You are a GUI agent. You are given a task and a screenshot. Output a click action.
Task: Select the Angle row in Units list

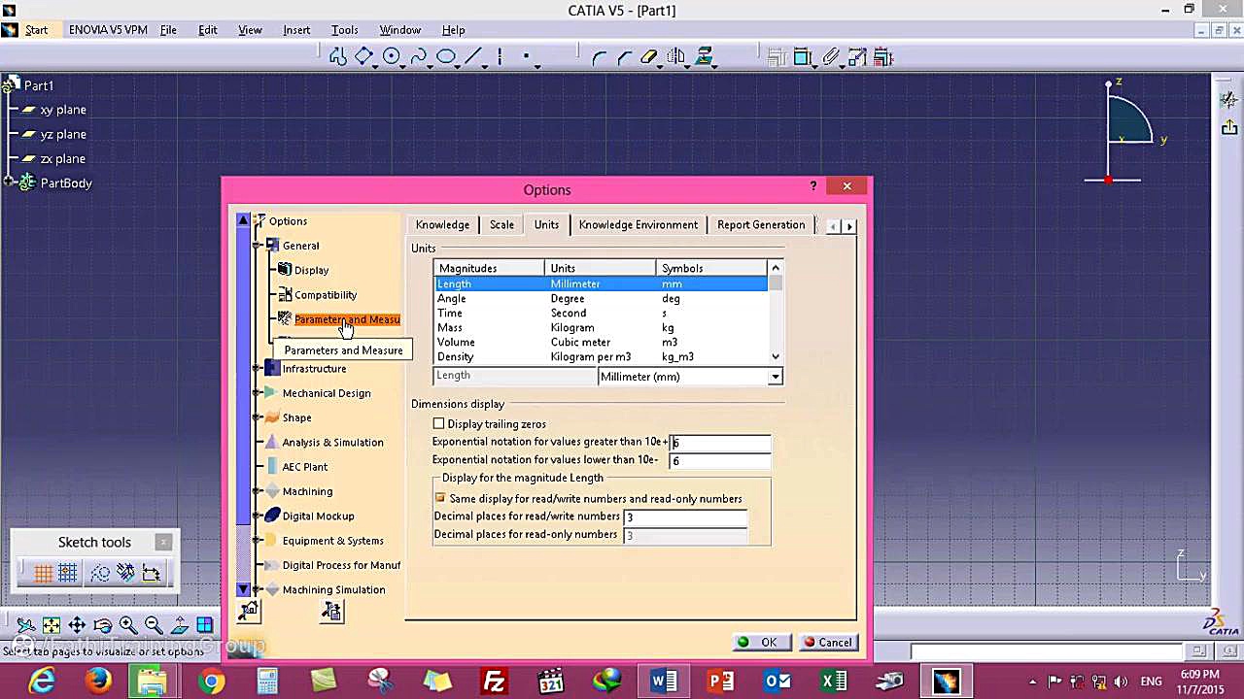[x=600, y=299]
